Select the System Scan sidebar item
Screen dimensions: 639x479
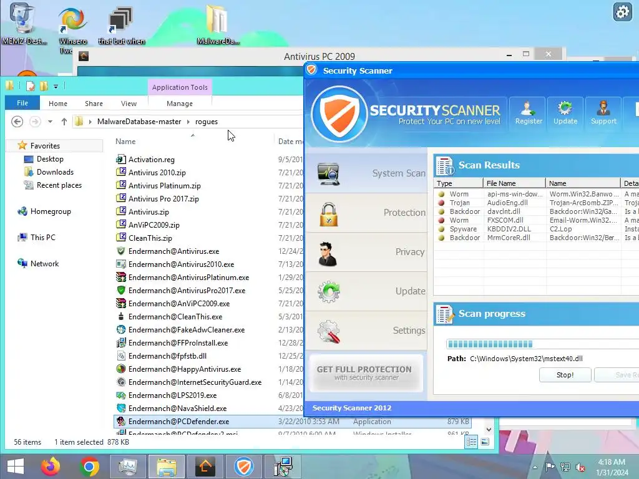366,173
